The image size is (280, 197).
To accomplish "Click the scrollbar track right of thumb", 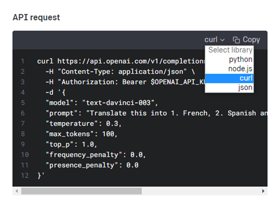I will (x=200, y=191).
